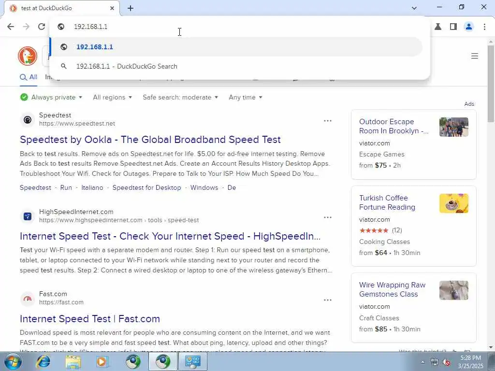The image size is (495, 371).
Task: Open a new tab with plus button
Action: (x=131, y=8)
